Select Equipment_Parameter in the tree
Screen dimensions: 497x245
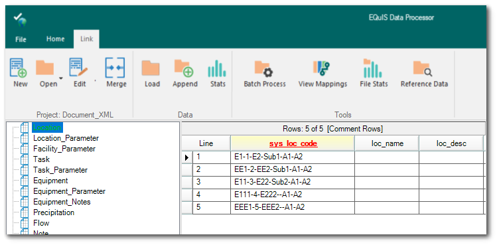click(x=70, y=191)
